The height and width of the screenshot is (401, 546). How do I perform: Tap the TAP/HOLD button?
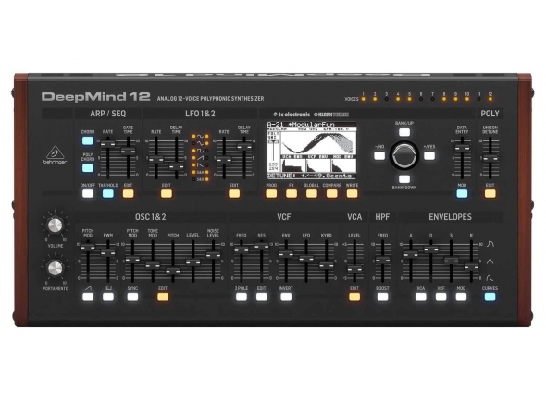tap(108, 194)
